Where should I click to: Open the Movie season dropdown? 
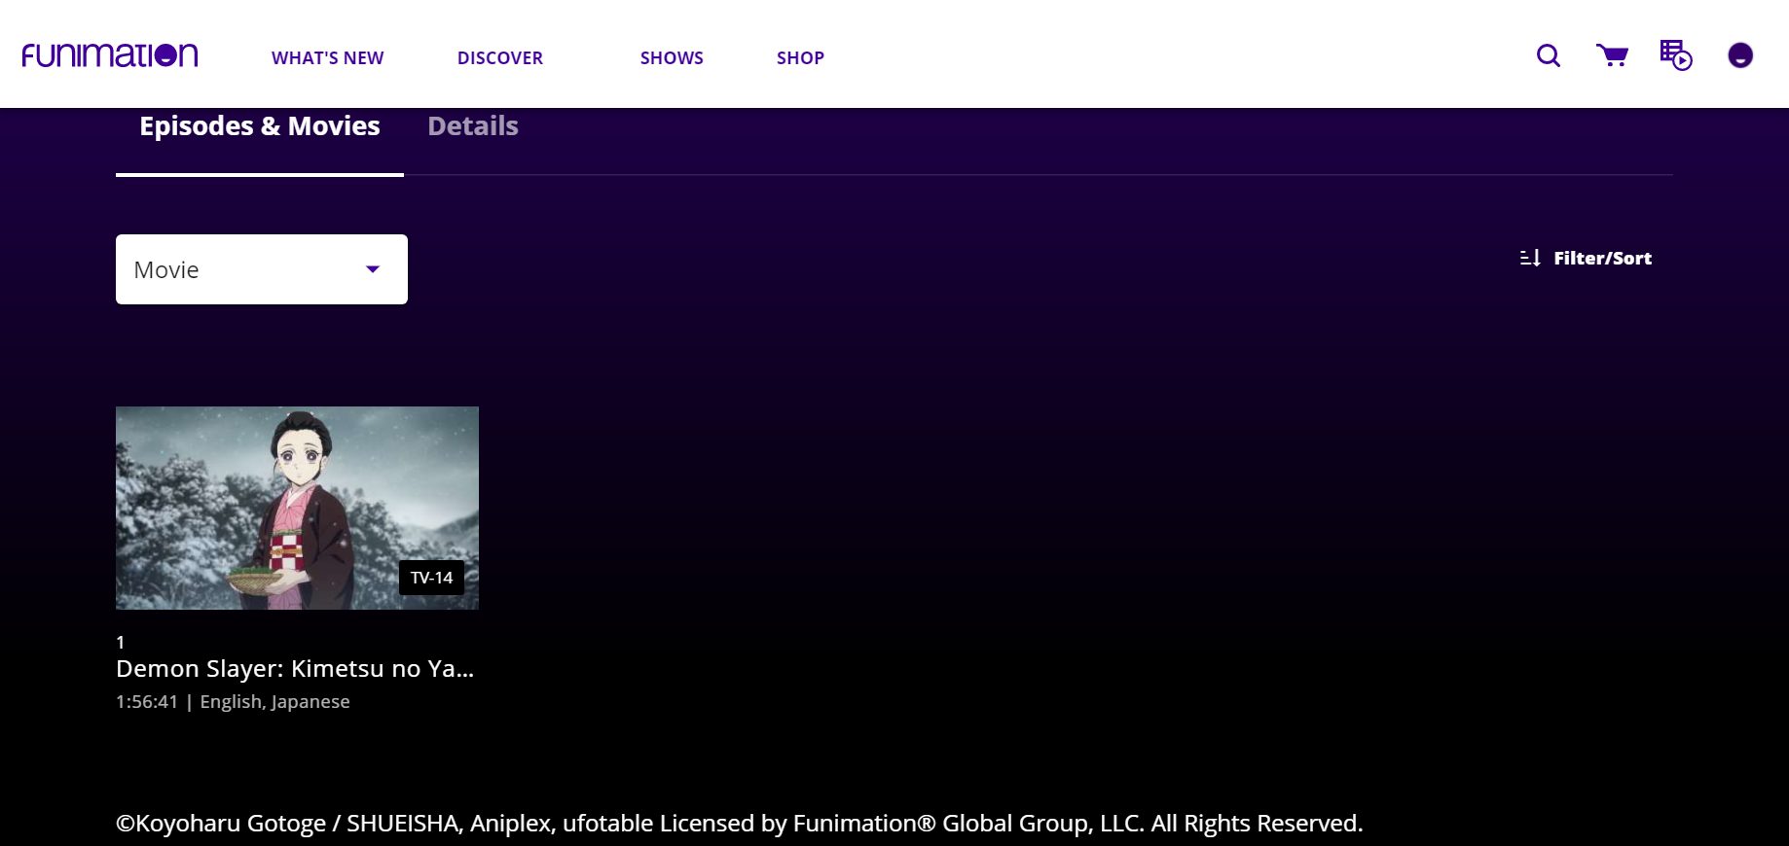[x=243, y=269]
